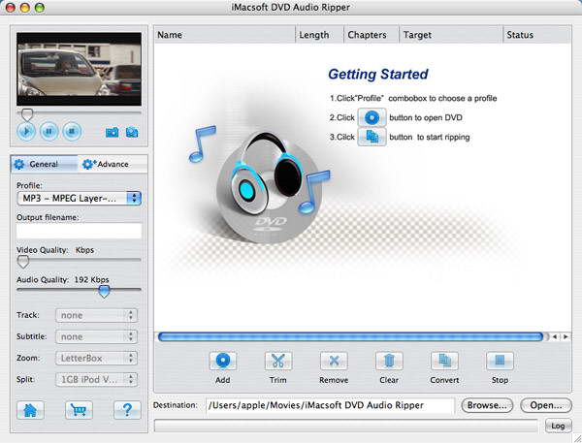Click the Log button
The height and width of the screenshot is (443, 582).
click(x=558, y=426)
